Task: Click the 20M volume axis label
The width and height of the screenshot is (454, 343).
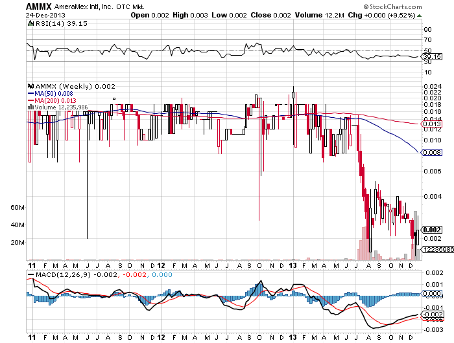Action: [x=18, y=243]
